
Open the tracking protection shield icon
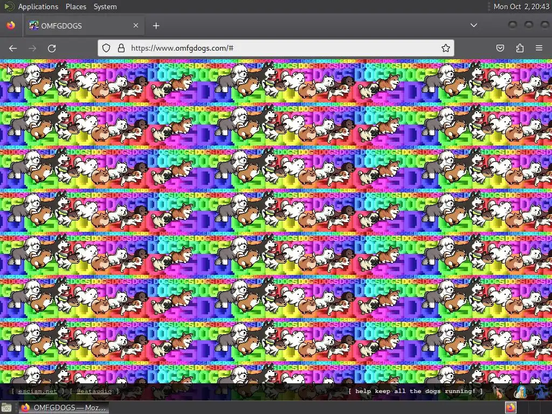(106, 48)
